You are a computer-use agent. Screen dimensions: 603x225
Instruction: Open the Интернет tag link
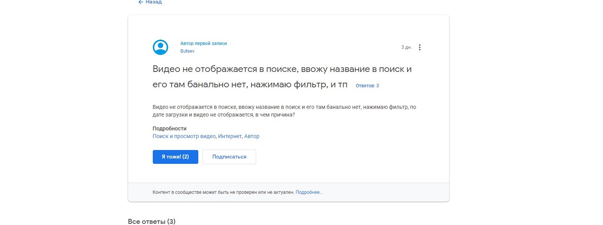pos(230,136)
